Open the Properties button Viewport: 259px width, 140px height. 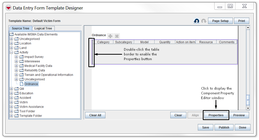[216, 115]
